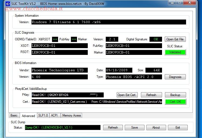Click the PKey field
Screen dimensions: 202x138
click(68, 95)
